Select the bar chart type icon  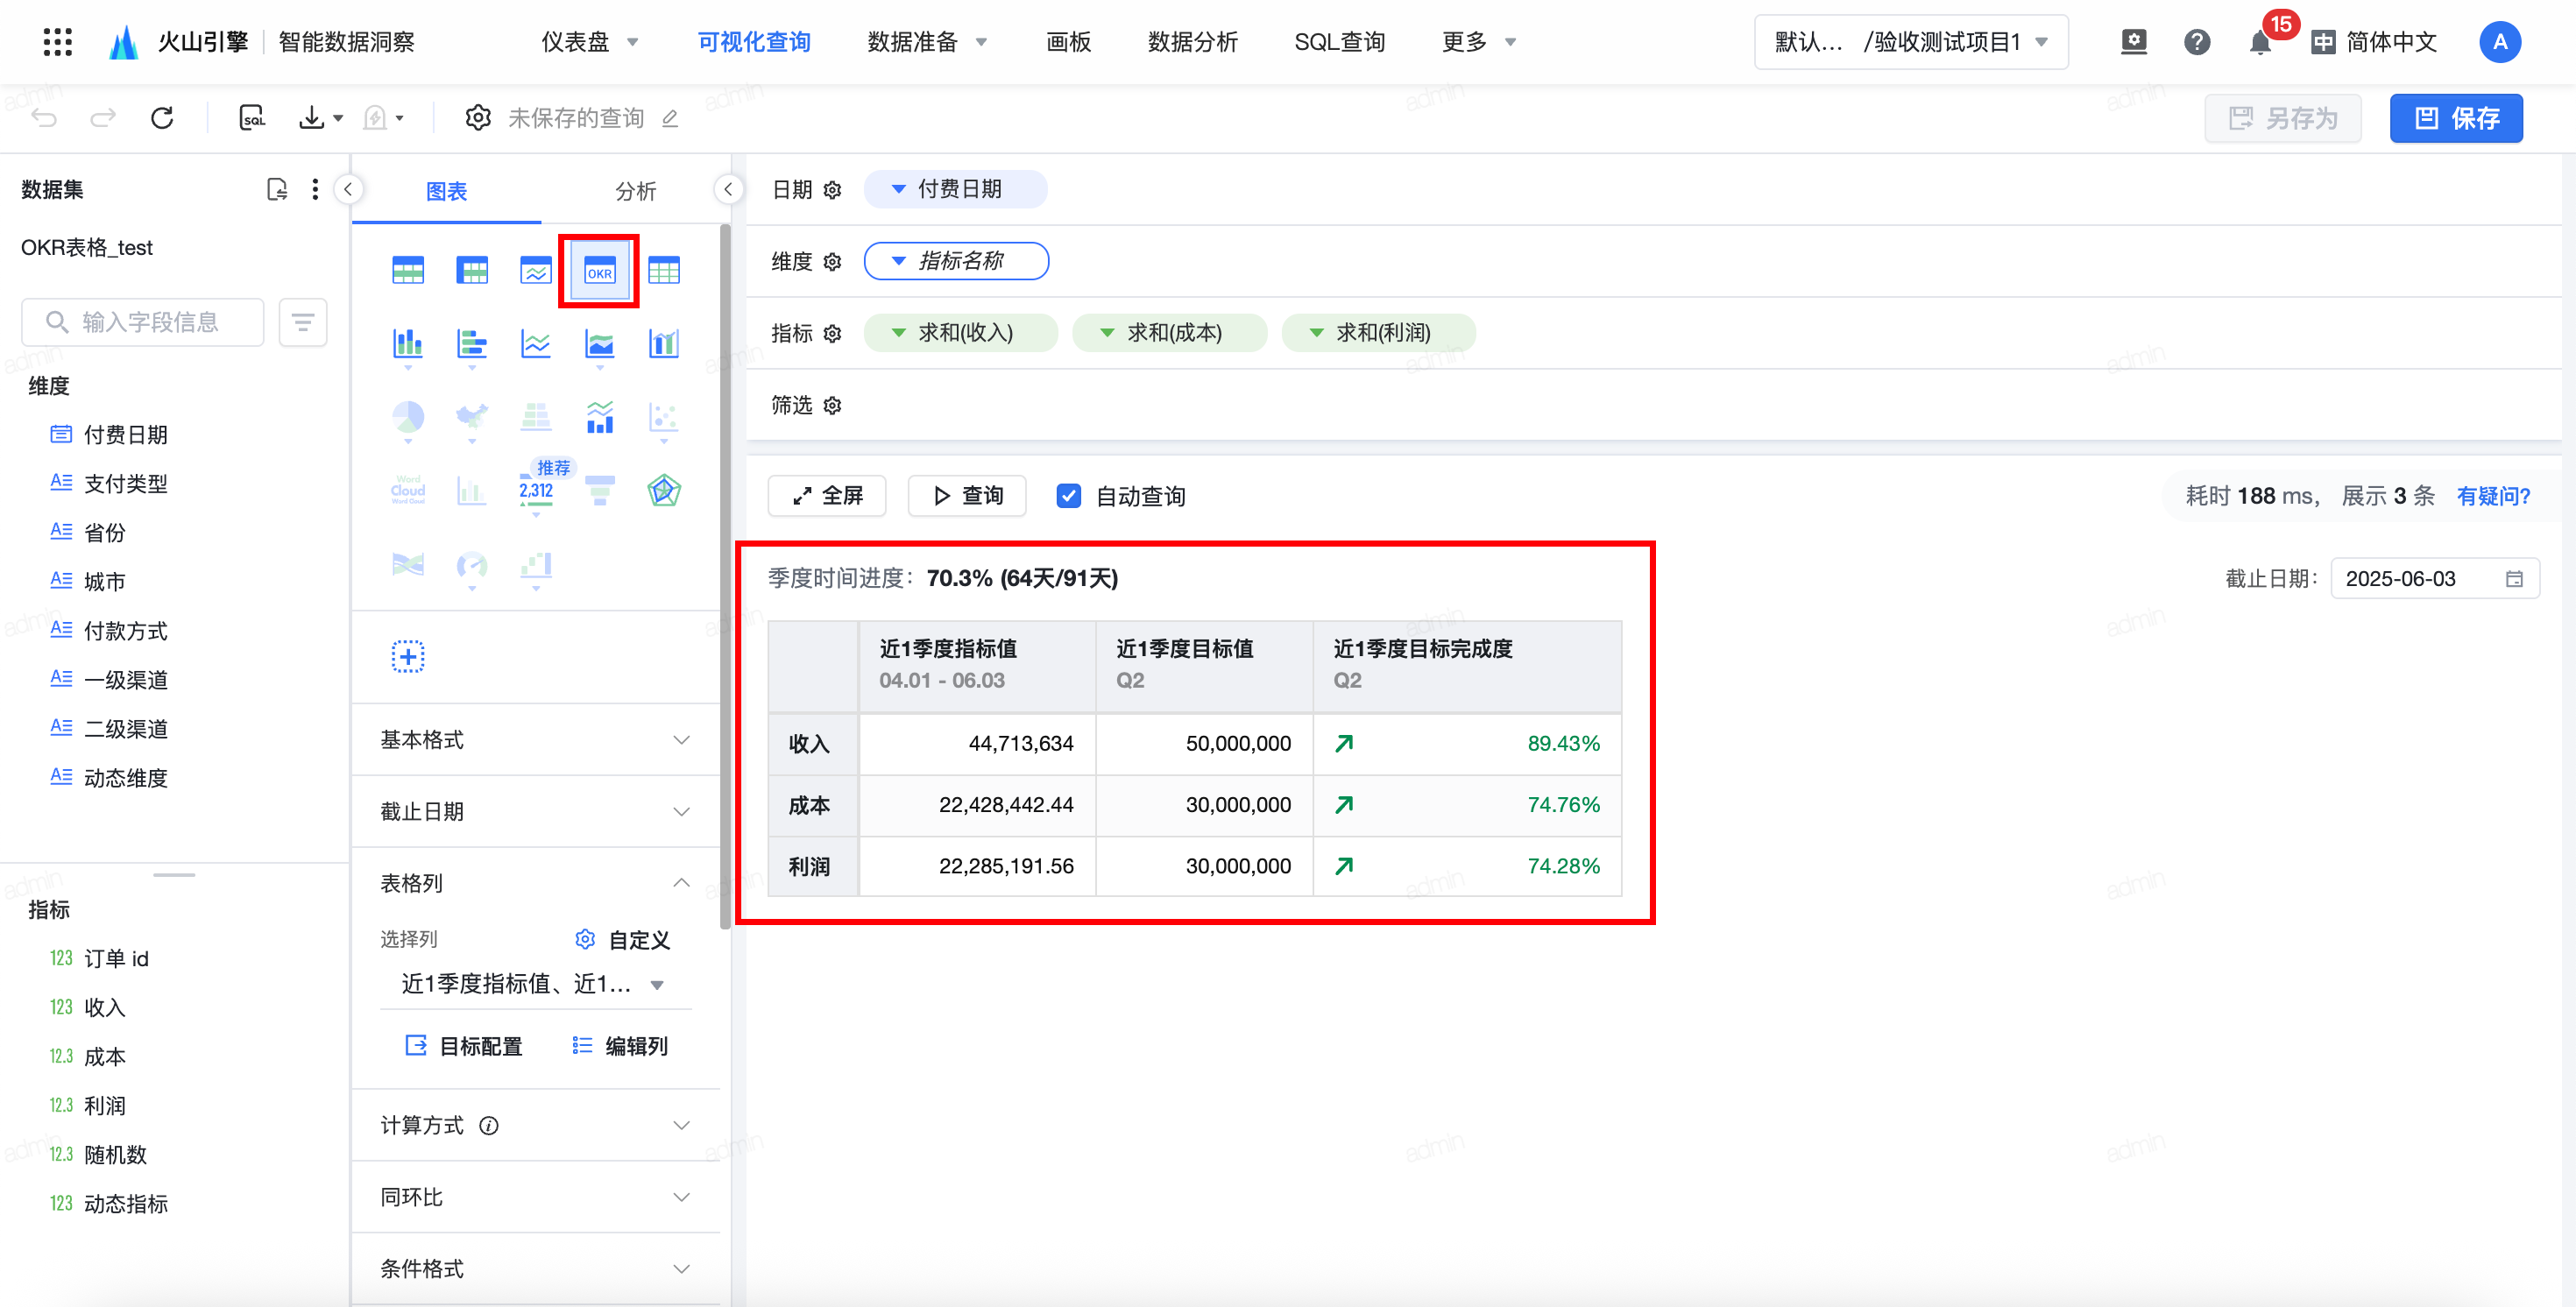408,344
